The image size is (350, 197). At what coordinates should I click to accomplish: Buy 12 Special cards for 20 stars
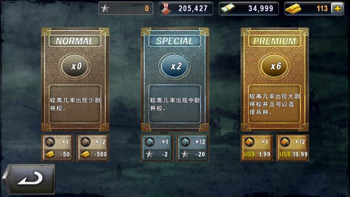[x=193, y=148]
